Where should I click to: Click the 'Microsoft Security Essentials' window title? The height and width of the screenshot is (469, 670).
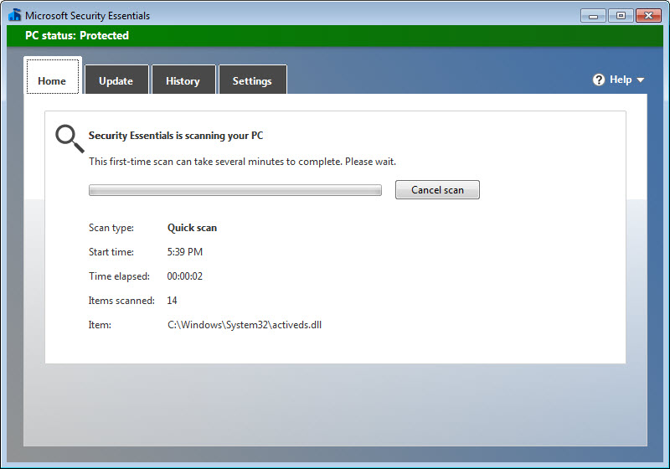pyautogui.click(x=88, y=16)
